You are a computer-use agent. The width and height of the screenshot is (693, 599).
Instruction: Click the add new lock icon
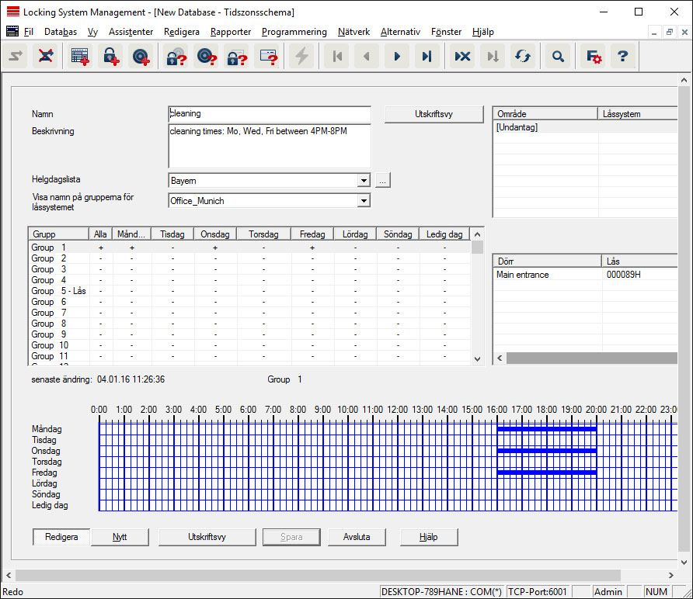coord(110,57)
